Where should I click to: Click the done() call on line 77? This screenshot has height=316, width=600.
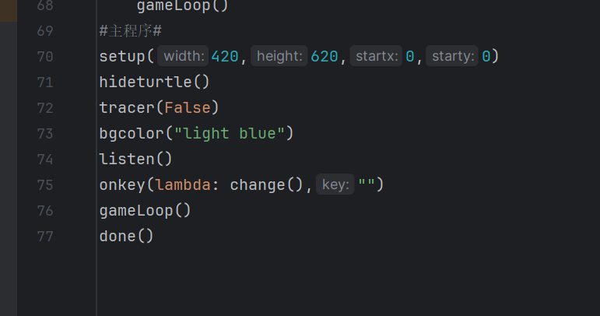[126, 237]
